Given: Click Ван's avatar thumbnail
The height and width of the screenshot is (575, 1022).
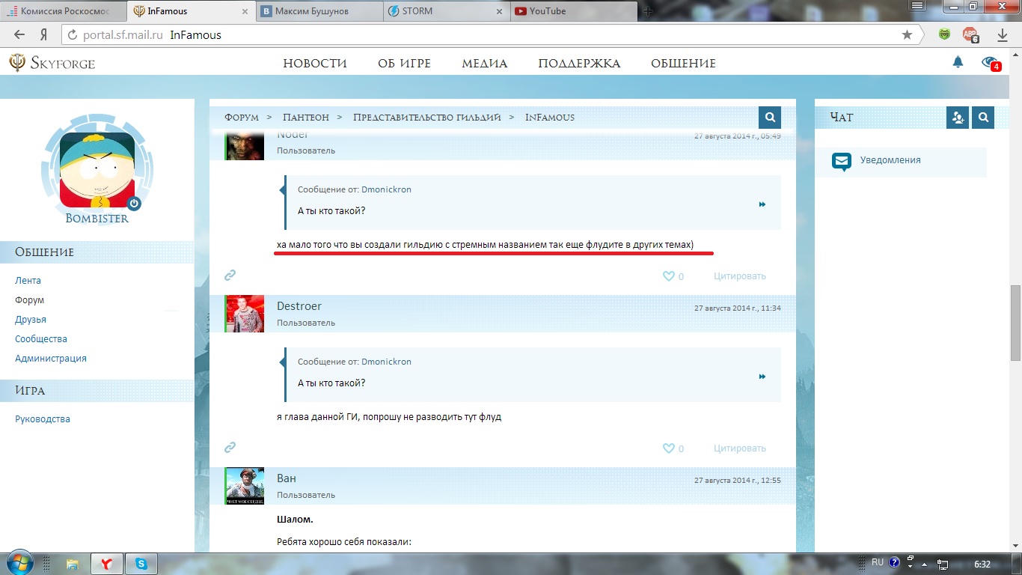Looking at the screenshot, I should (x=245, y=486).
